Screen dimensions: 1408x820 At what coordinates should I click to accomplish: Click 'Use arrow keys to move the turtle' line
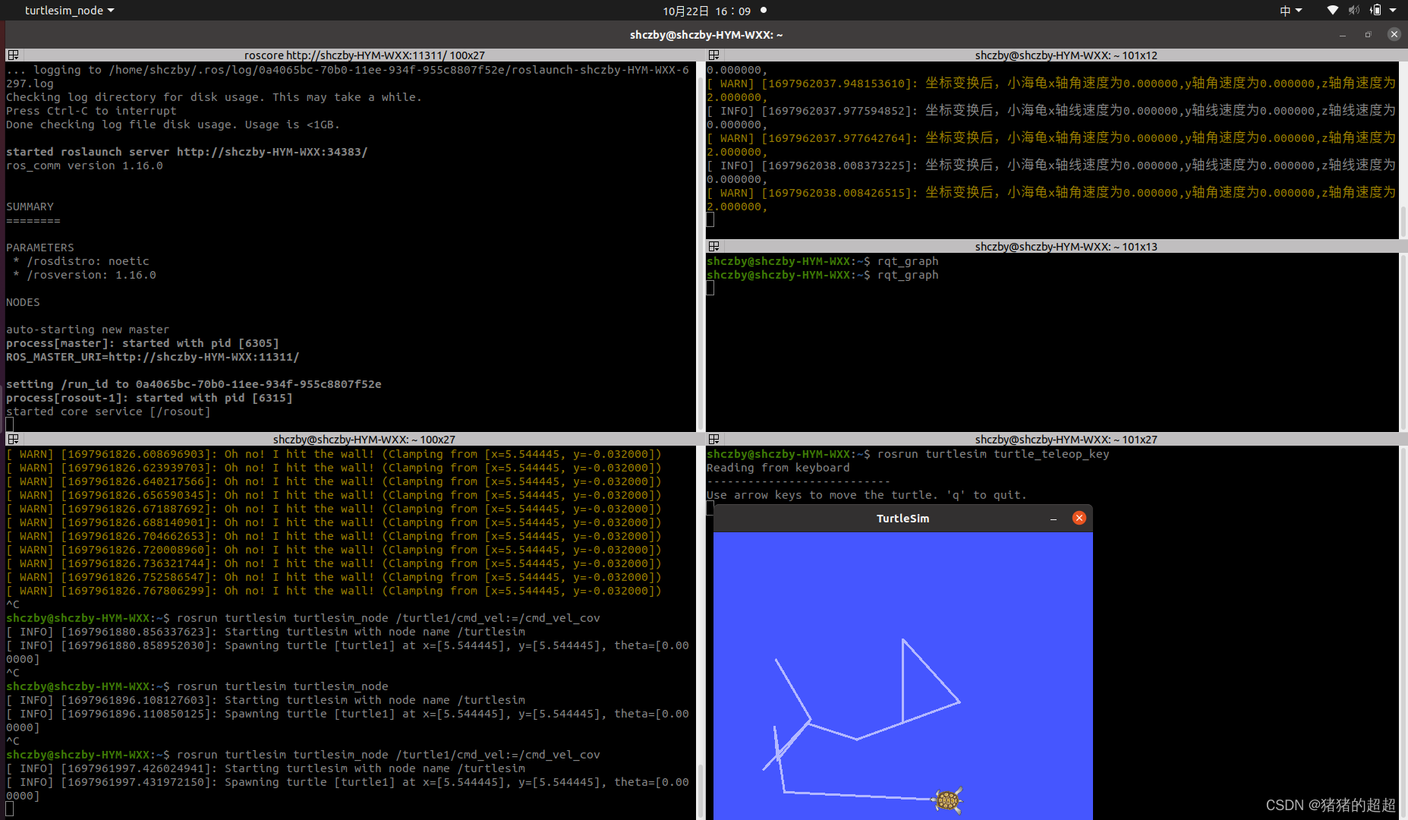click(x=867, y=495)
